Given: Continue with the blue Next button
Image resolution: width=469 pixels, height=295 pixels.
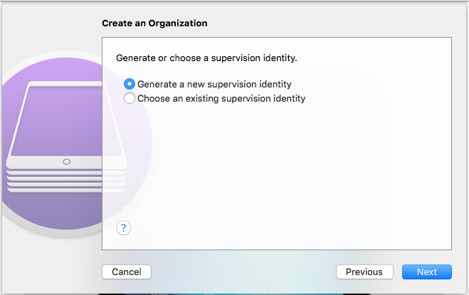Looking at the screenshot, I should 427,272.
